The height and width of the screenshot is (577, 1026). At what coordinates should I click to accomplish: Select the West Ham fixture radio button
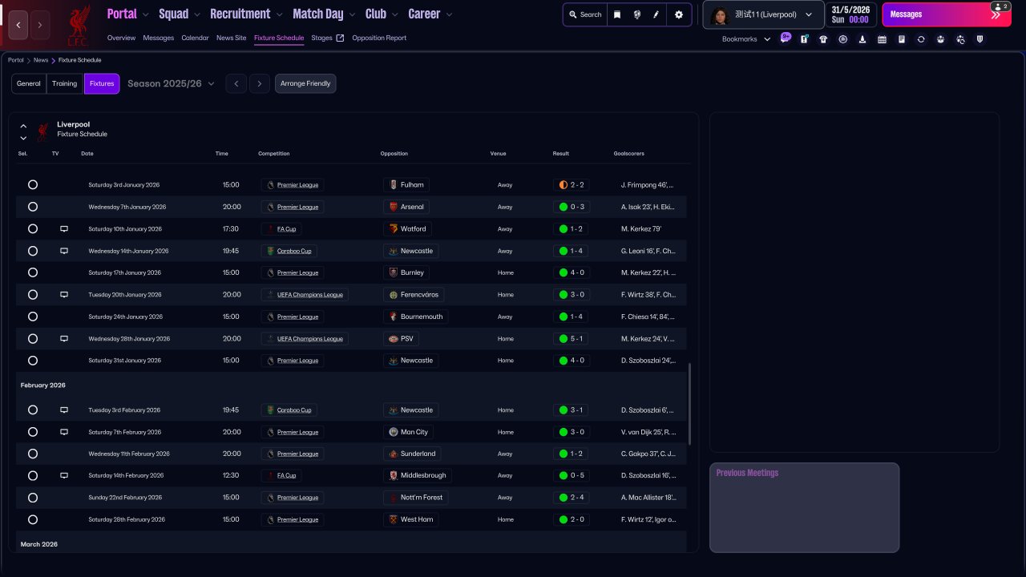(33, 519)
